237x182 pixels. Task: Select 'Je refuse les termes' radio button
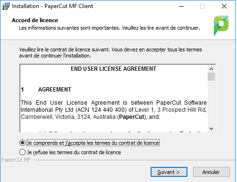[x=22, y=152]
